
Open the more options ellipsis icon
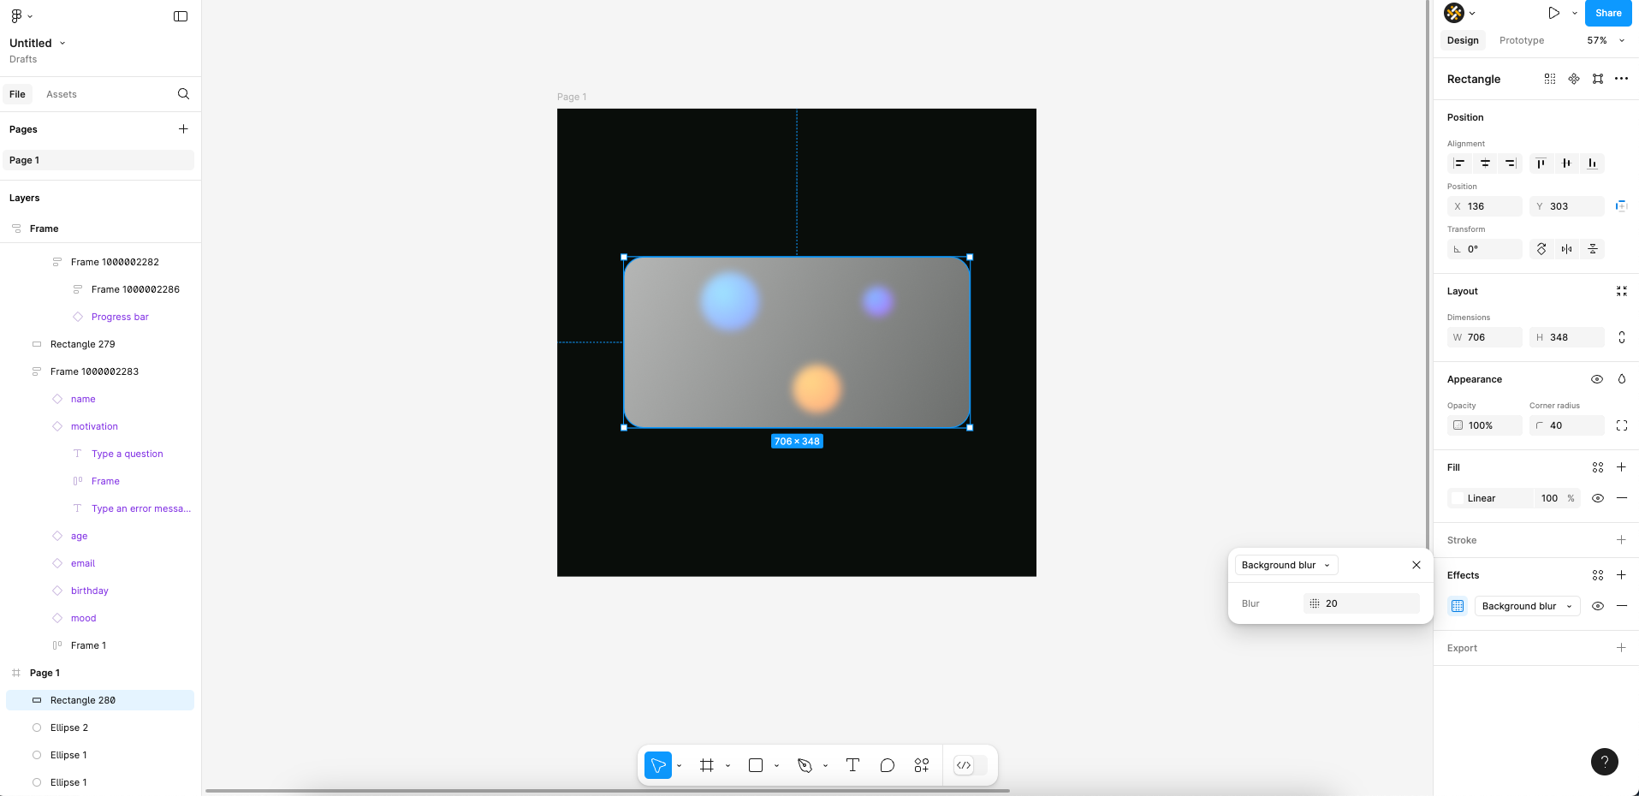(1622, 79)
